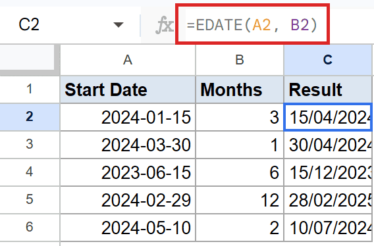Select row 4 header
374x246 pixels.
pos(30,172)
